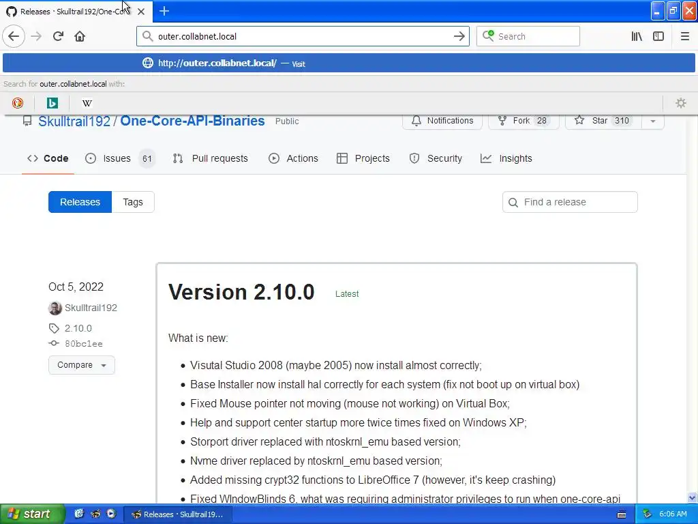The width and height of the screenshot is (698, 524).
Task: Select the Releases taskbar window button
Action: (177, 514)
